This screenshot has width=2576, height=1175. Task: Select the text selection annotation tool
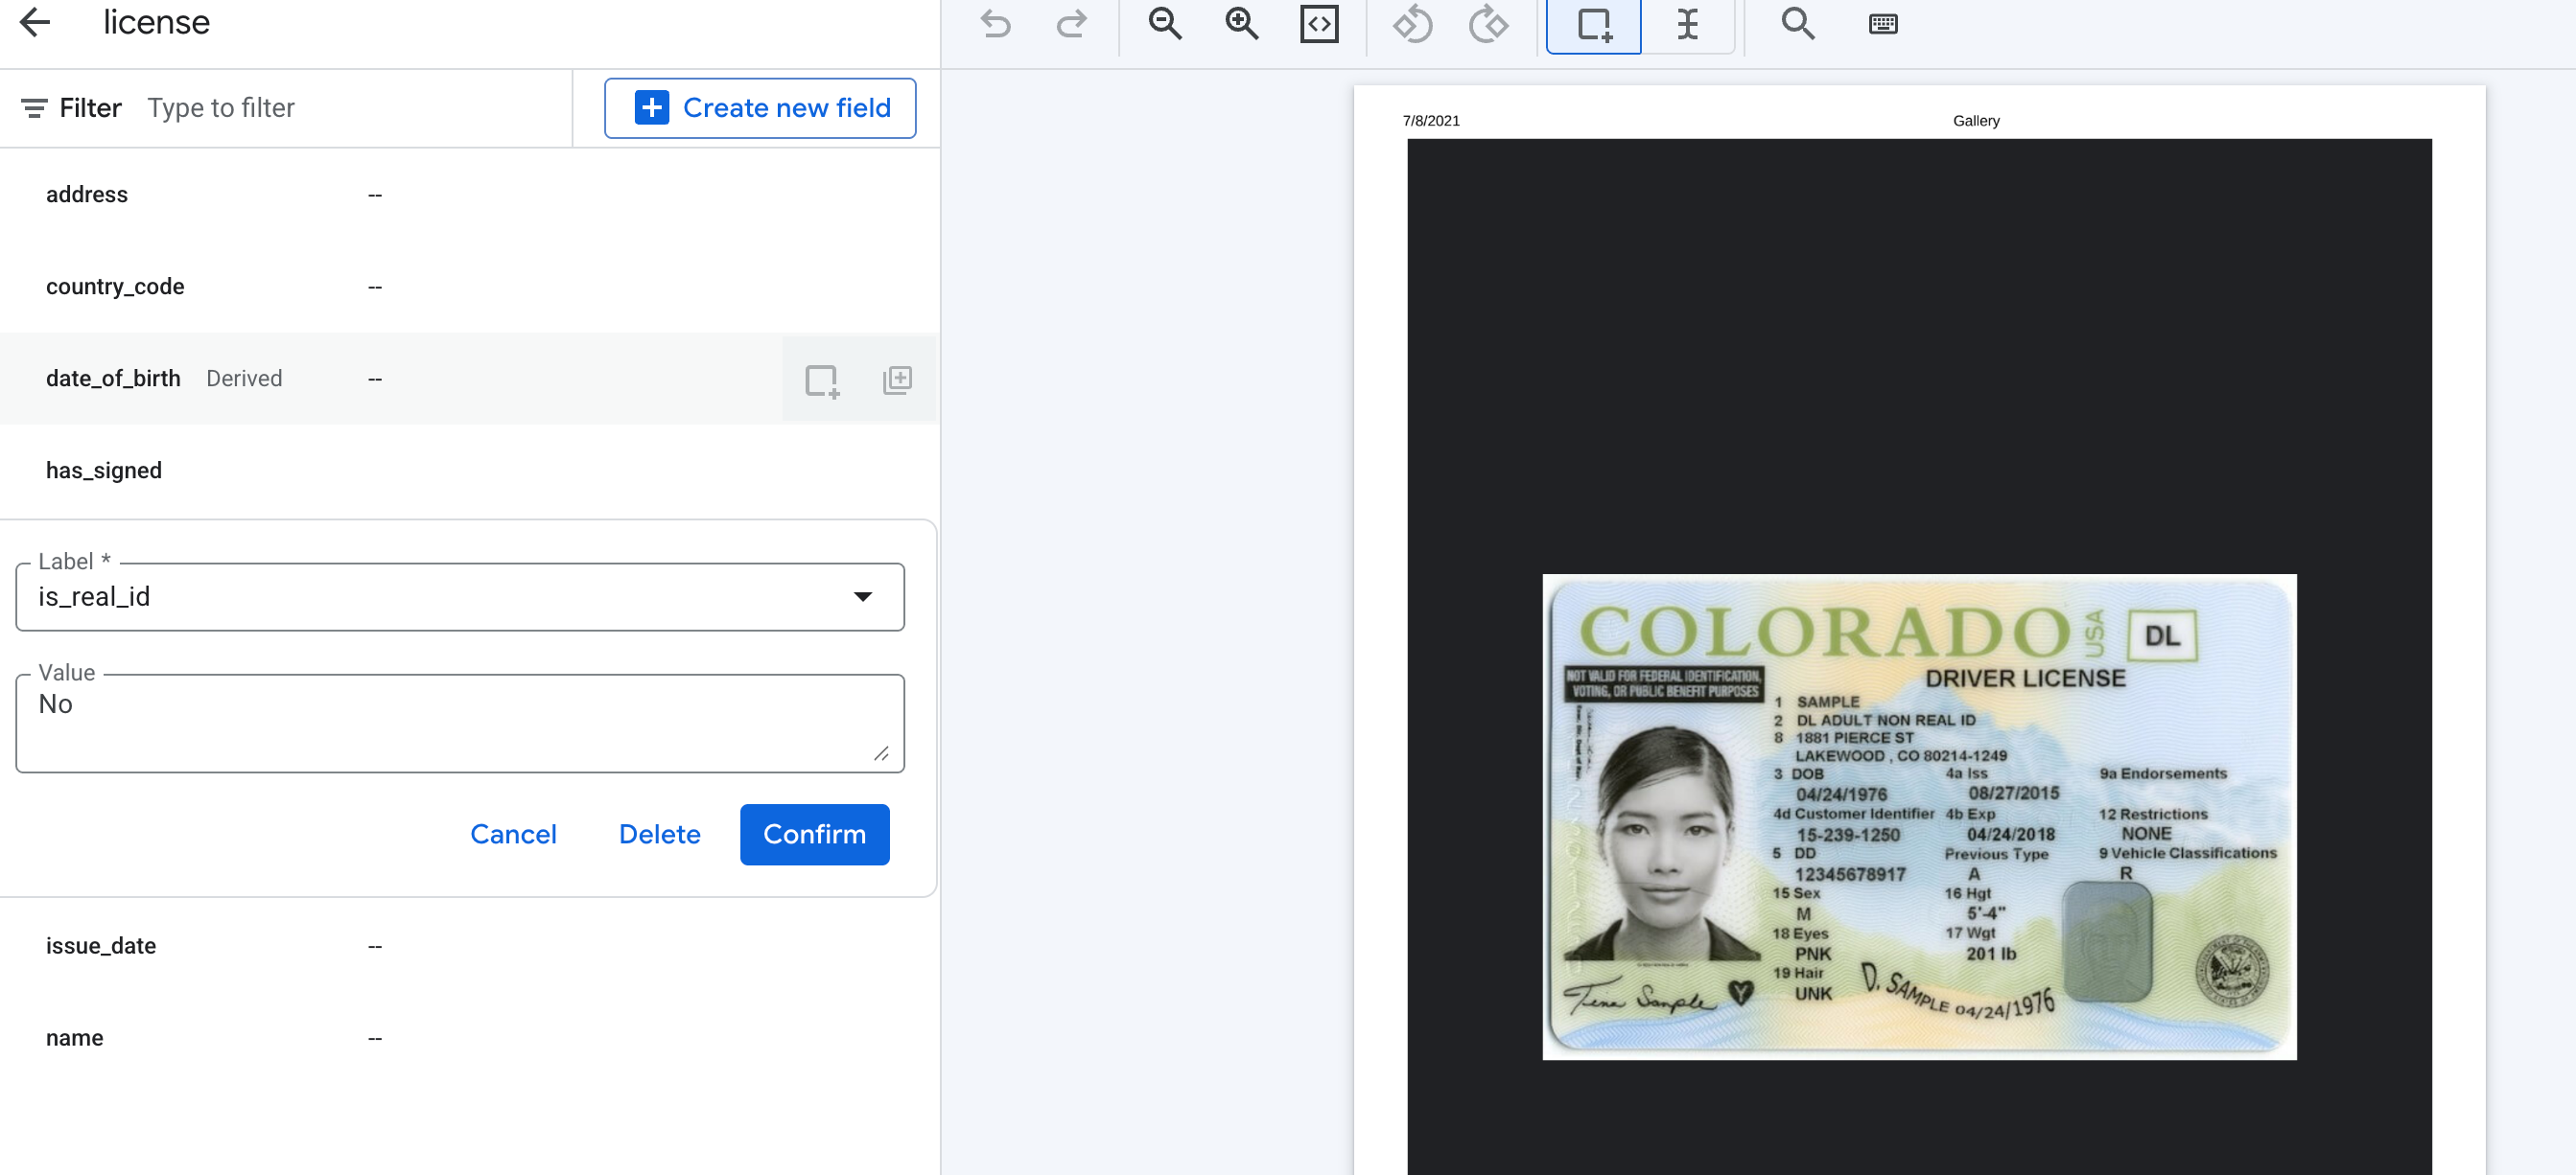coord(1688,27)
